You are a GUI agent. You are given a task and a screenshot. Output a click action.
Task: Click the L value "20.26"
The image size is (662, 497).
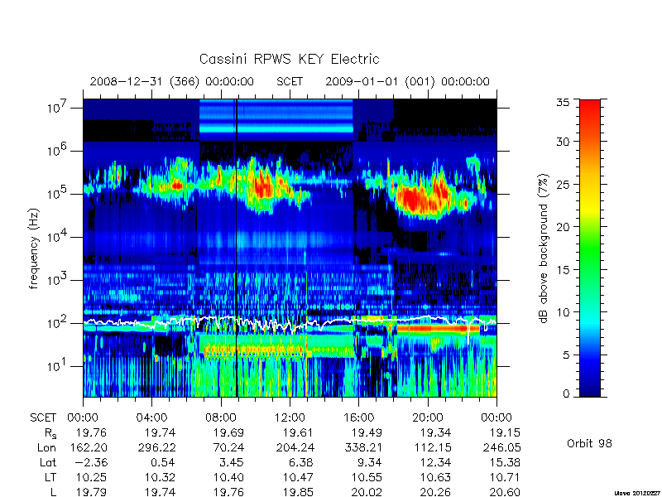[435, 492]
